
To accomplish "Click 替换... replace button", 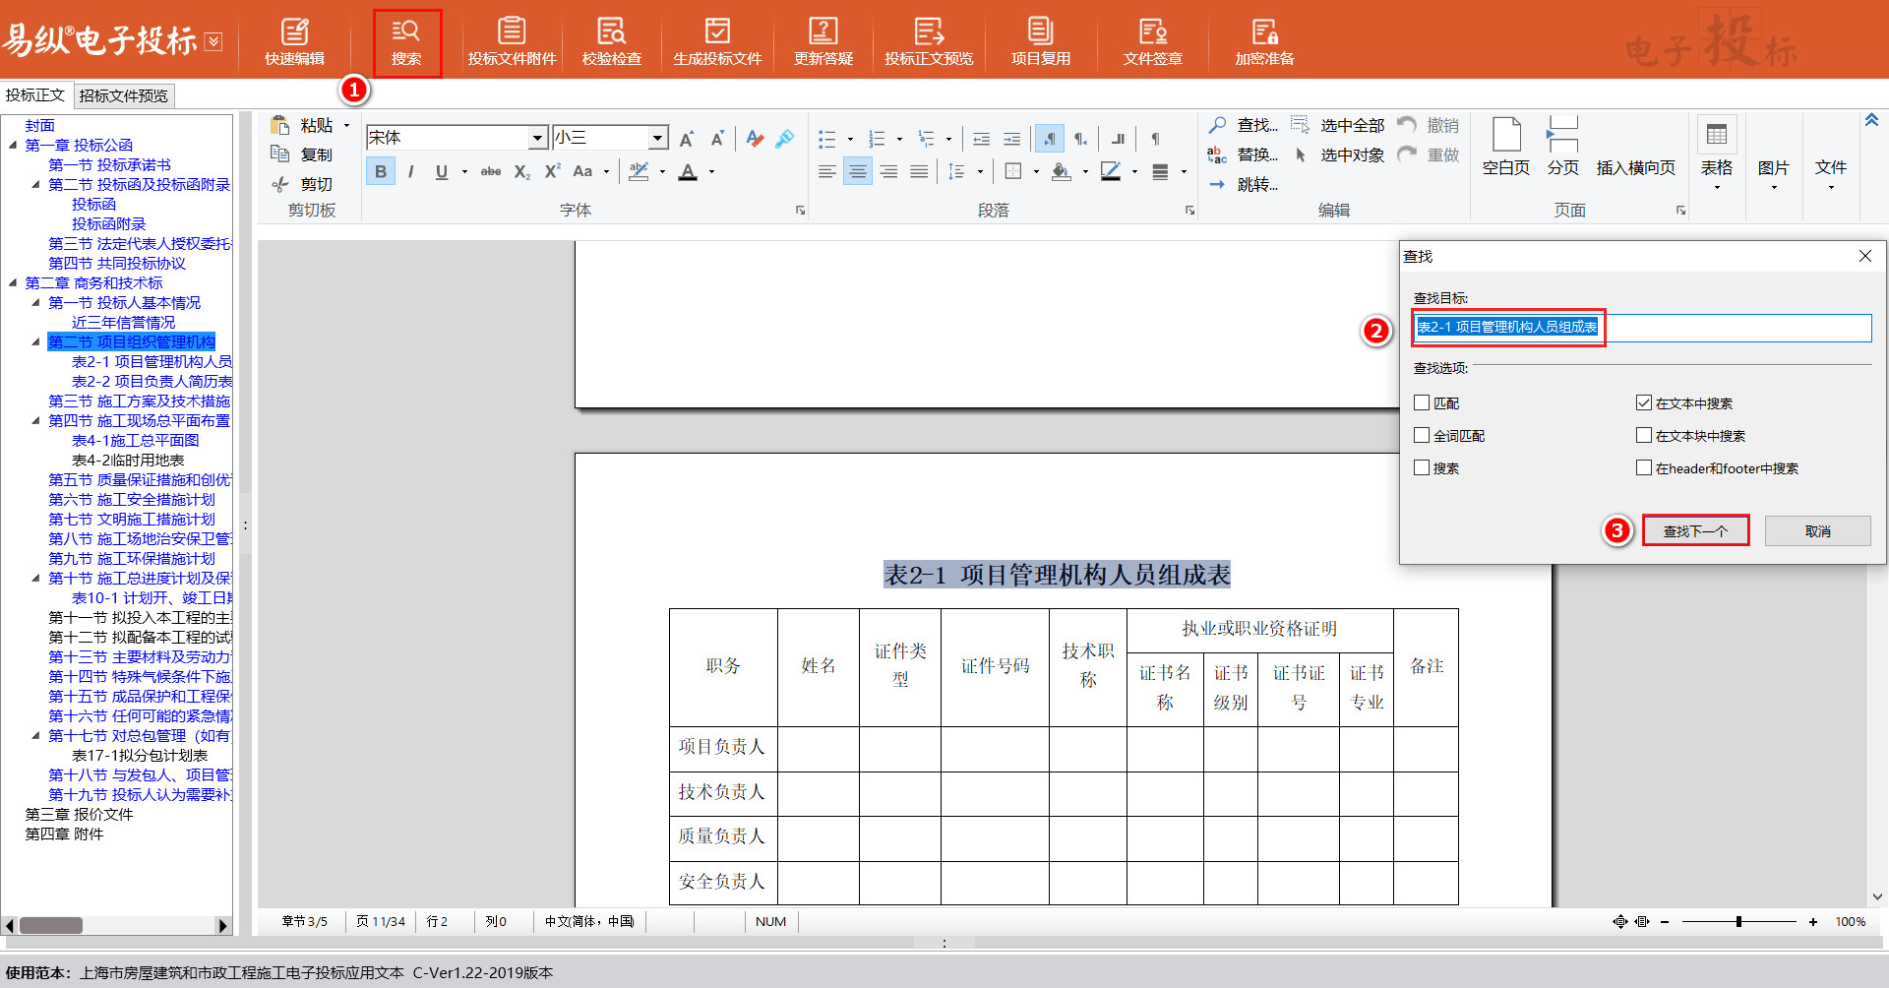I will point(1243,154).
